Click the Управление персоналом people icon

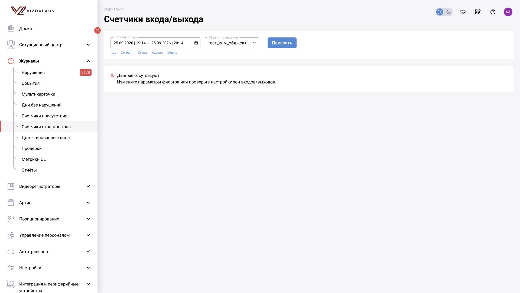click(x=11, y=235)
